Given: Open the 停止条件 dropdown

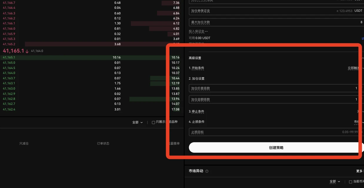Looking at the screenshot, I should pos(359,111).
